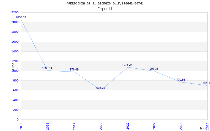Select the 770.56 data label
Image resolution: width=210 pixels, height=131 pixels.
point(181,80)
